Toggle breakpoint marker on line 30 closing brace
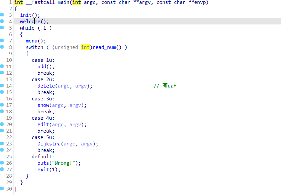This screenshot has height=195, width=281. coord(2,189)
